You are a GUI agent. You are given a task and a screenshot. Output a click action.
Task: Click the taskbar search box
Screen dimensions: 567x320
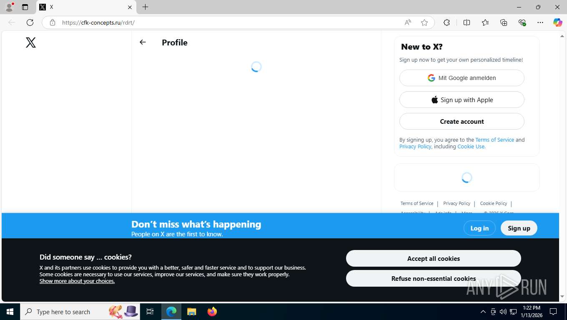(80, 312)
